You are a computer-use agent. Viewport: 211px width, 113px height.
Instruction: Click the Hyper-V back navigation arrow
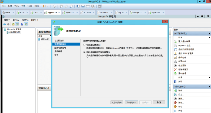click(x=4, y=24)
